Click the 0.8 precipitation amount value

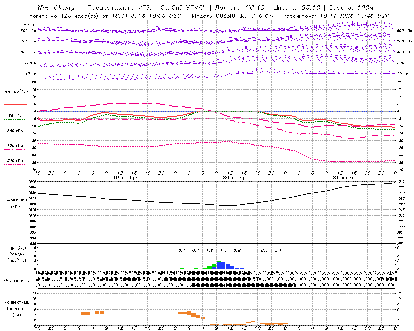tap(237, 251)
